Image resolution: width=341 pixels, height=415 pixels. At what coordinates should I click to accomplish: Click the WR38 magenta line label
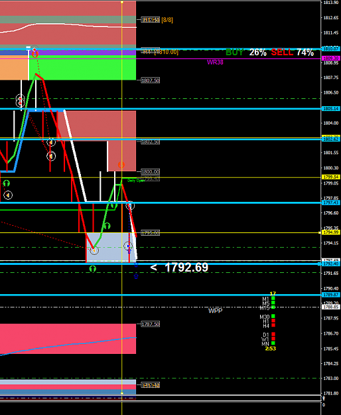click(x=215, y=62)
